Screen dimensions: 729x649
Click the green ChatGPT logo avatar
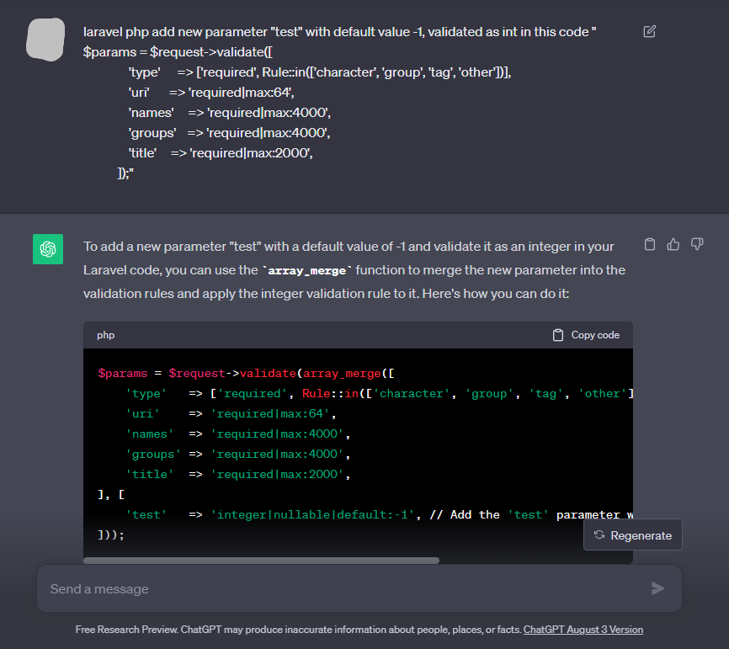coord(47,249)
